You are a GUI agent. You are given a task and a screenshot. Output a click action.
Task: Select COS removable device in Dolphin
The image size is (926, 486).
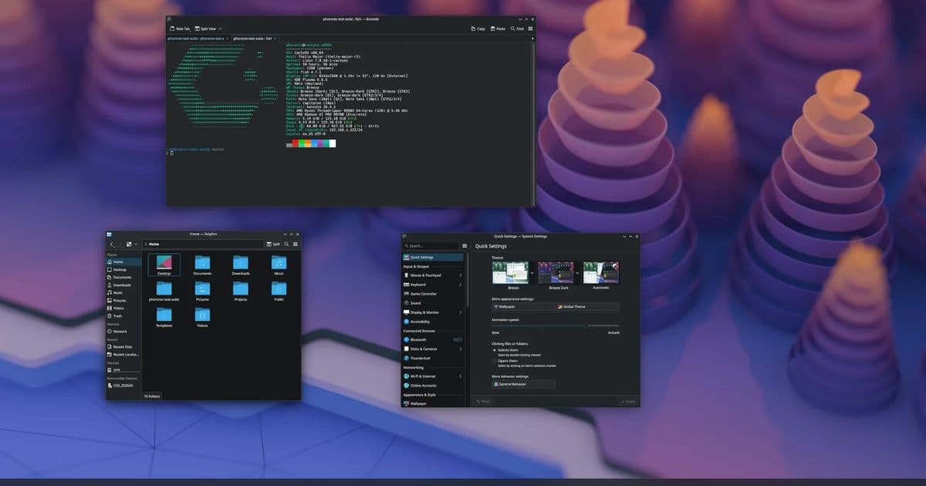[124, 385]
